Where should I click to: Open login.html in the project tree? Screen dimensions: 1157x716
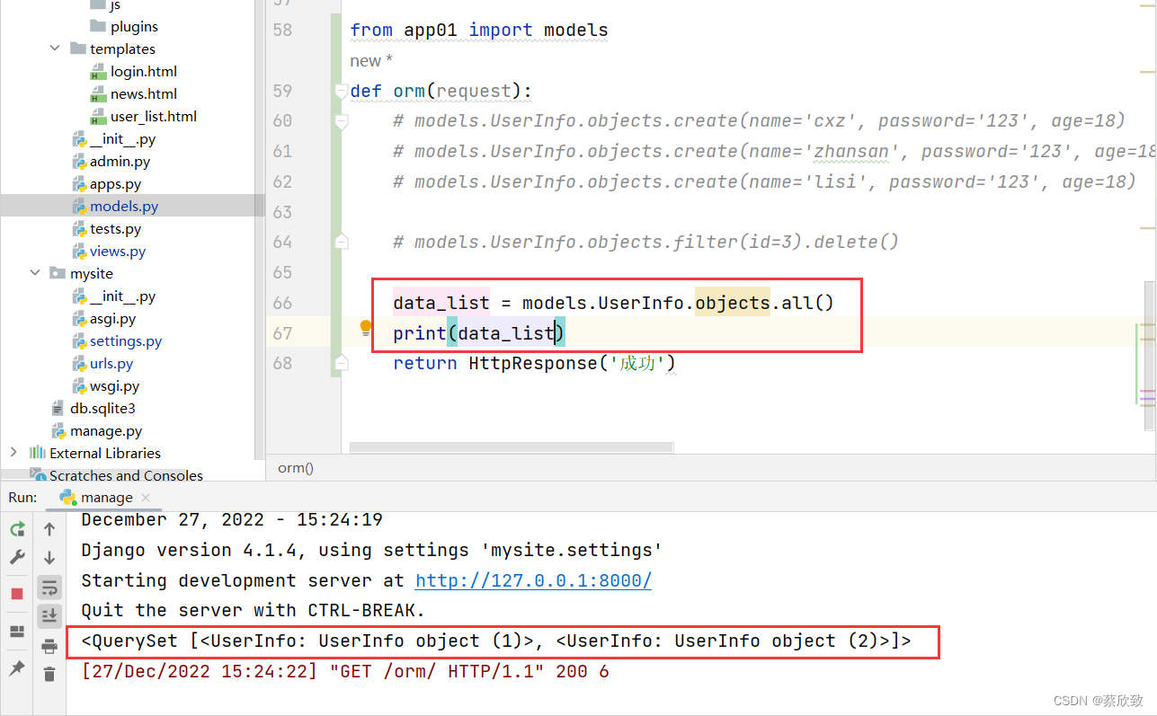(144, 71)
